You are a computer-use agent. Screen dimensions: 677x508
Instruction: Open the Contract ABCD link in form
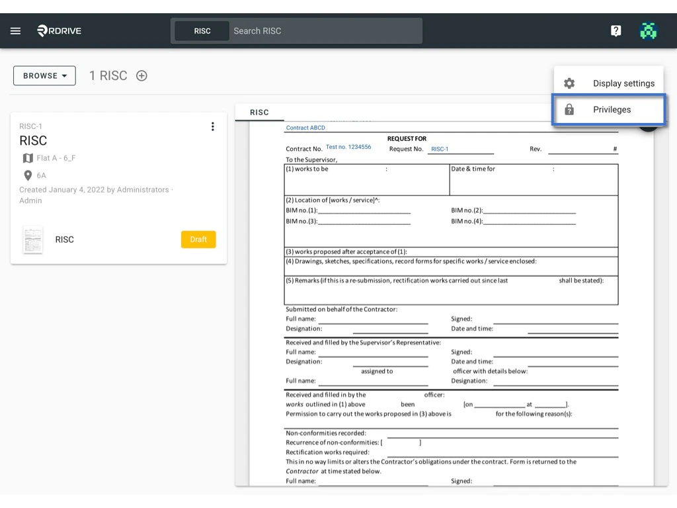(x=305, y=128)
